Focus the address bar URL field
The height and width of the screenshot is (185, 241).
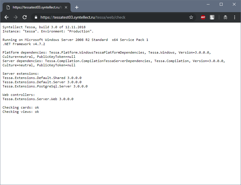point(113,17)
